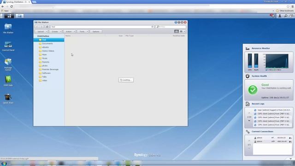The width and height of the screenshot is (295, 166).
Task: Open the DSM notifications icon
Action: (272, 16)
